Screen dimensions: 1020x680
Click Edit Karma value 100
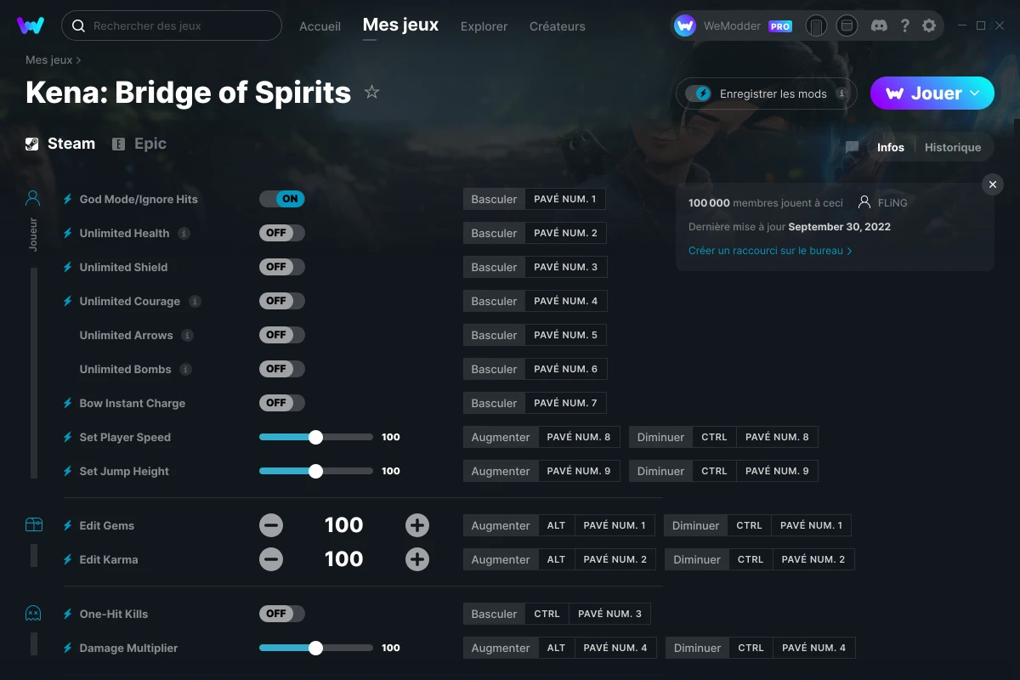click(344, 559)
